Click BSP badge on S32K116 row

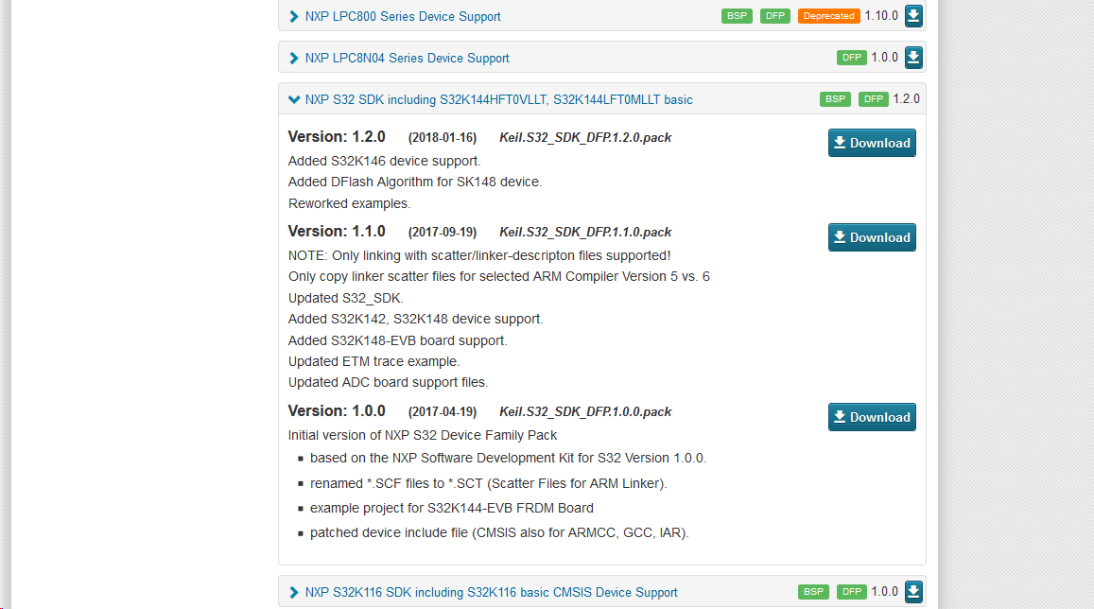(x=813, y=592)
